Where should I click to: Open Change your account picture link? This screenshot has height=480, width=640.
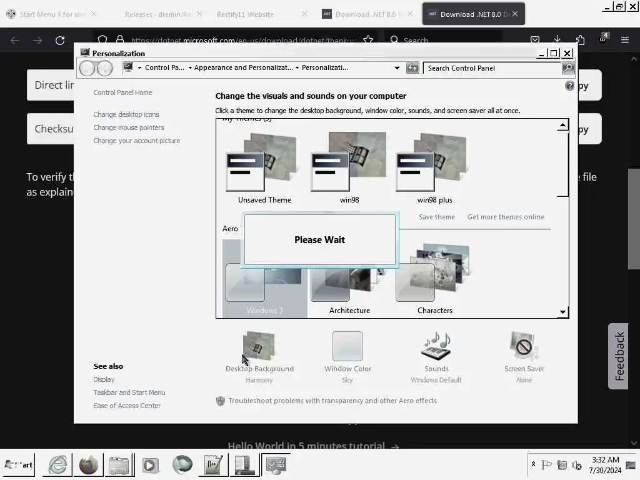136,141
